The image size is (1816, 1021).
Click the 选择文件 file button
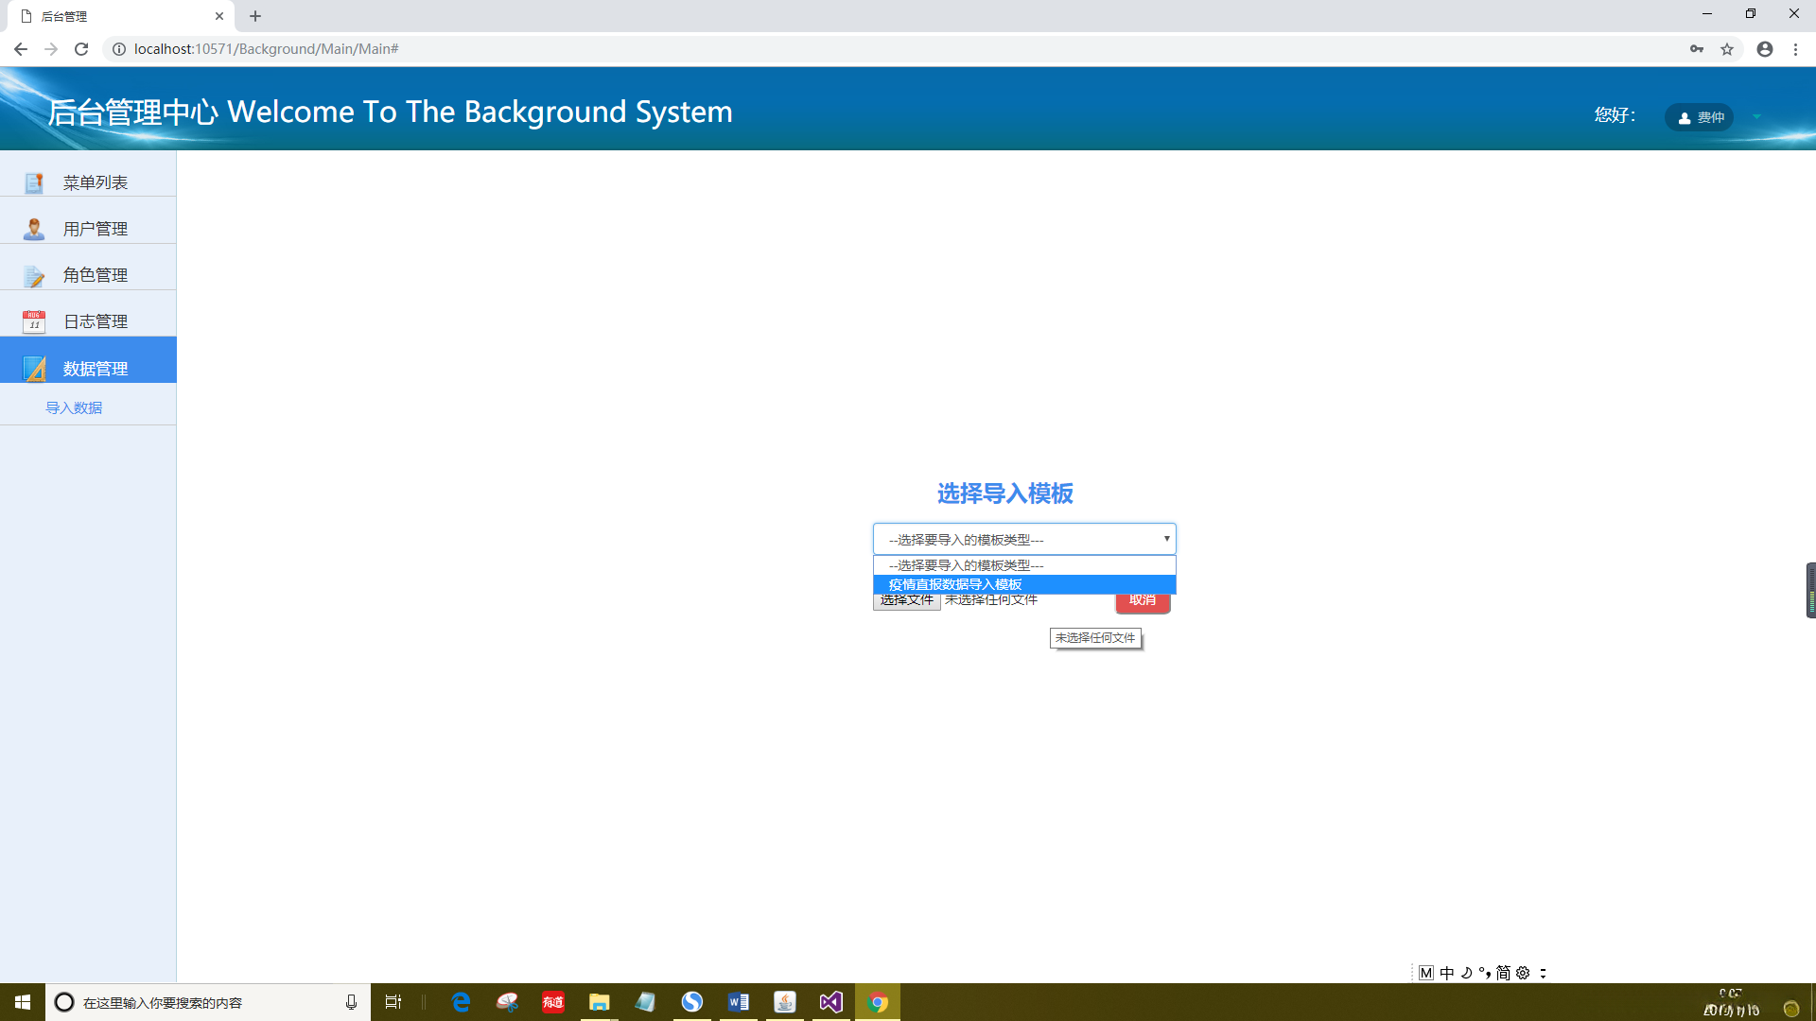click(x=906, y=601)
